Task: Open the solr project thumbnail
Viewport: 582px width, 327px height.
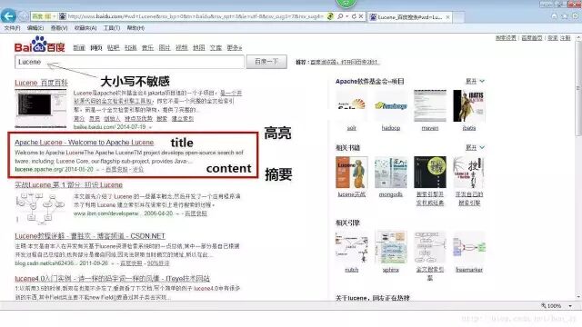Action: 352,105
